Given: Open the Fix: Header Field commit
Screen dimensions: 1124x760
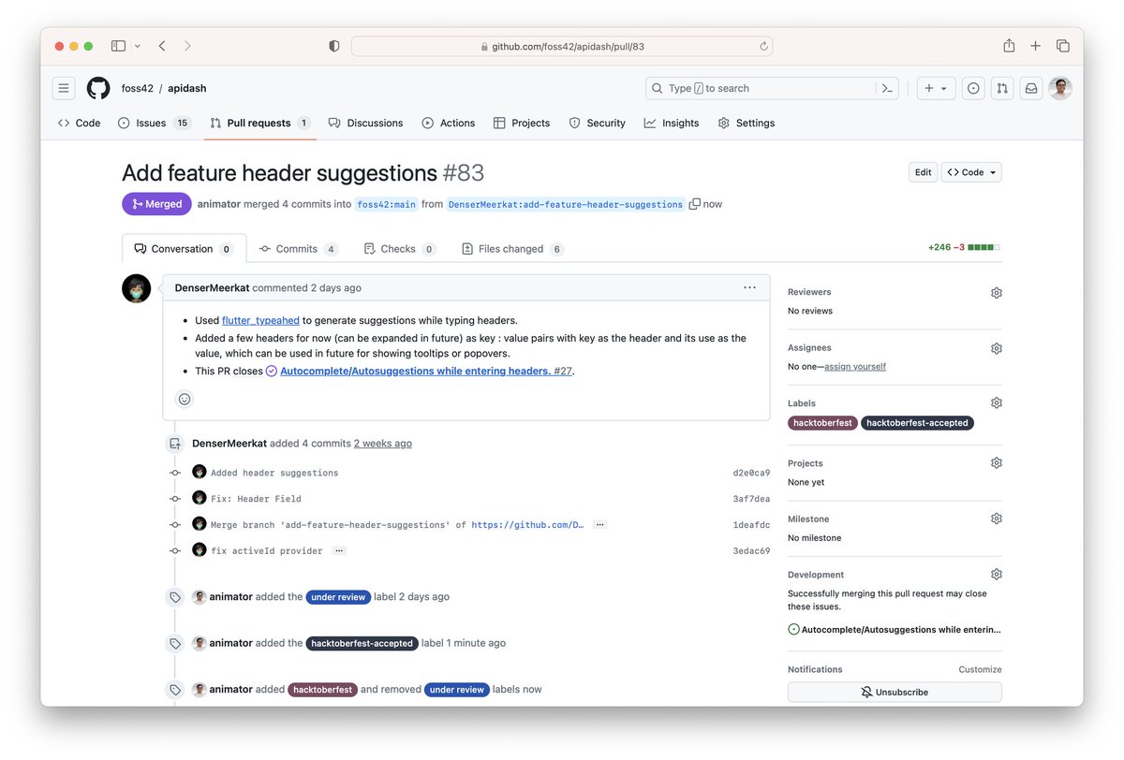Looking at the screenshot, I should tap(256, 499).
